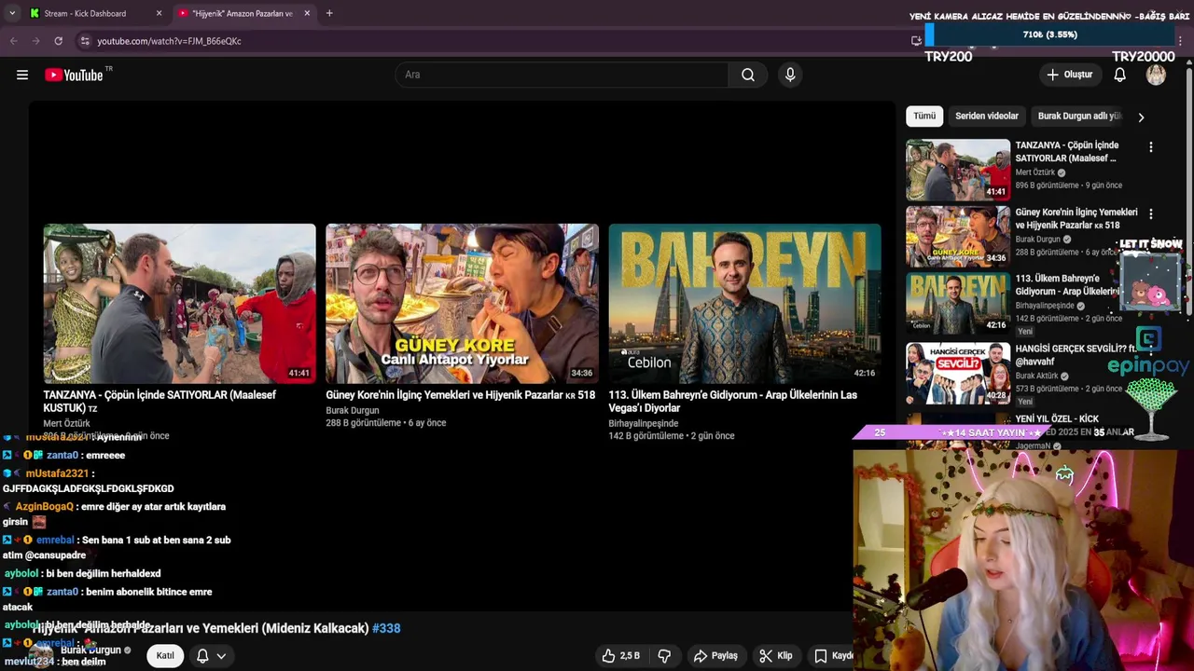Image resolution: width=1194 pixels, height=671 pixels.
Task: Play end-screen BAHREYN video thumbnail
Action: tap(744, 303)
